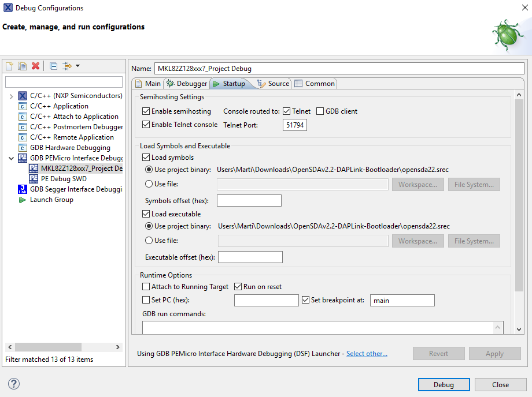Switch to the Debugger tab
This screenshot has width=532, height=397.
(x=186, y=84)
